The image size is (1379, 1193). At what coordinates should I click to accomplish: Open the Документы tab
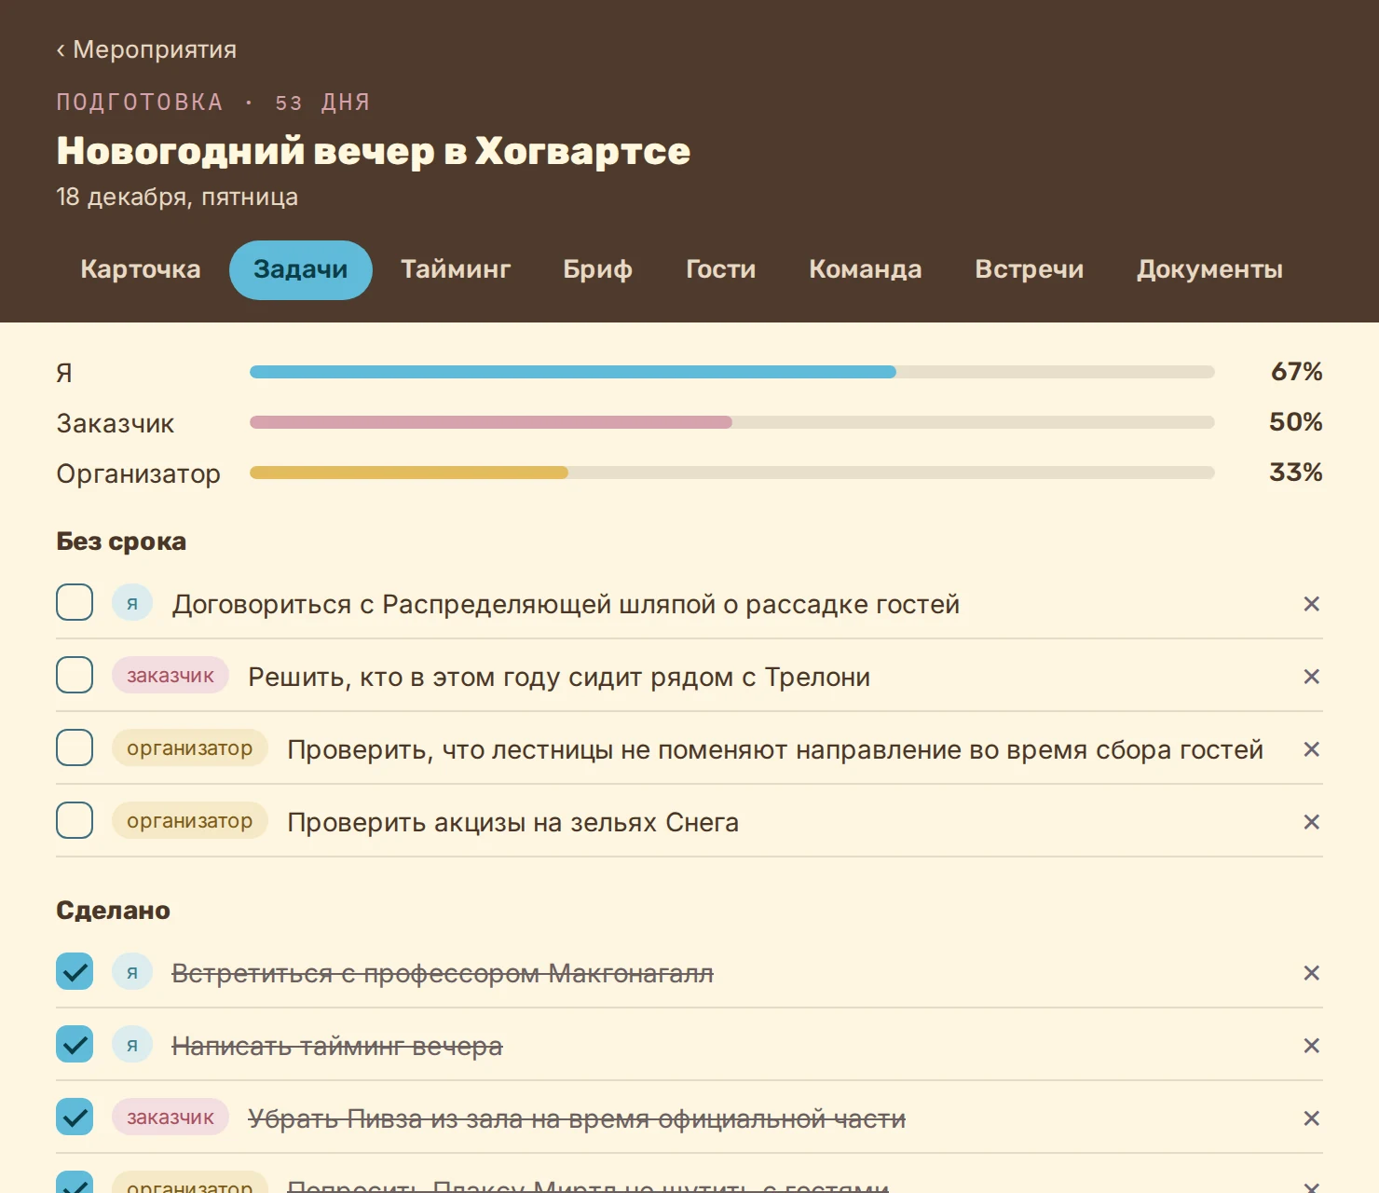1209,269
